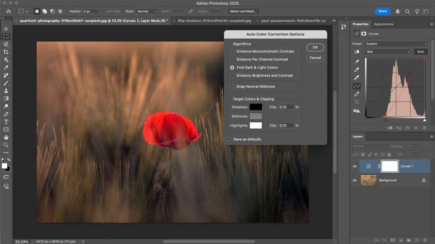
Task: Select the Brush tool
Action: point(6,83)
